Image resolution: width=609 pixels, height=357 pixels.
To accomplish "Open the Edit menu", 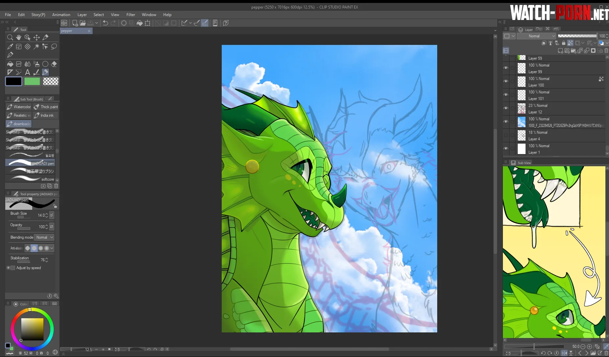I will tap(21, 15).
